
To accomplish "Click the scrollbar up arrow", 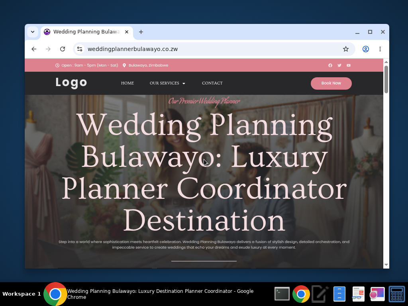I will tap(386, 62).
